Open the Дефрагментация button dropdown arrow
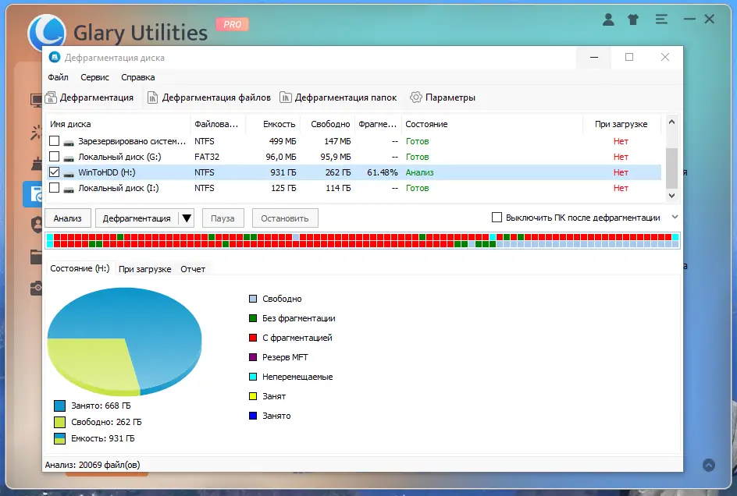Viewport: 737px width, 496px height. coord(187,218)
